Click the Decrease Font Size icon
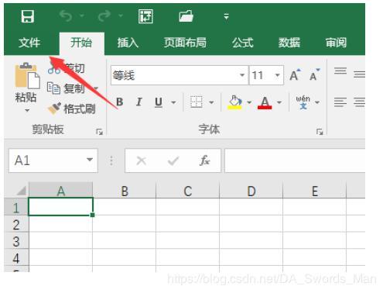383x293 pixels. click(x=315, y=75)
